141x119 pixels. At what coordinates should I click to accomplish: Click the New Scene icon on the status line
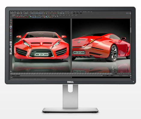(18, 13)
